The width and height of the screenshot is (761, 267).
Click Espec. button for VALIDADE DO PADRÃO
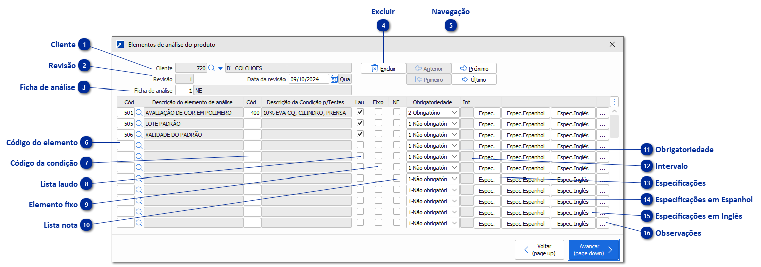[487, 135]
